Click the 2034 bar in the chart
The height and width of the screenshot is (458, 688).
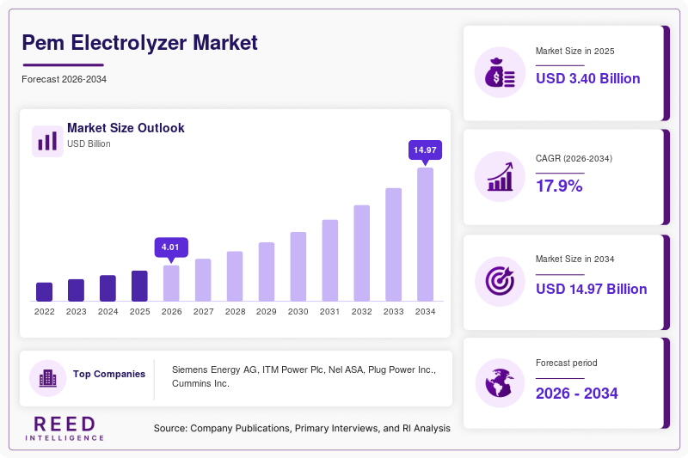pos(425,235)
